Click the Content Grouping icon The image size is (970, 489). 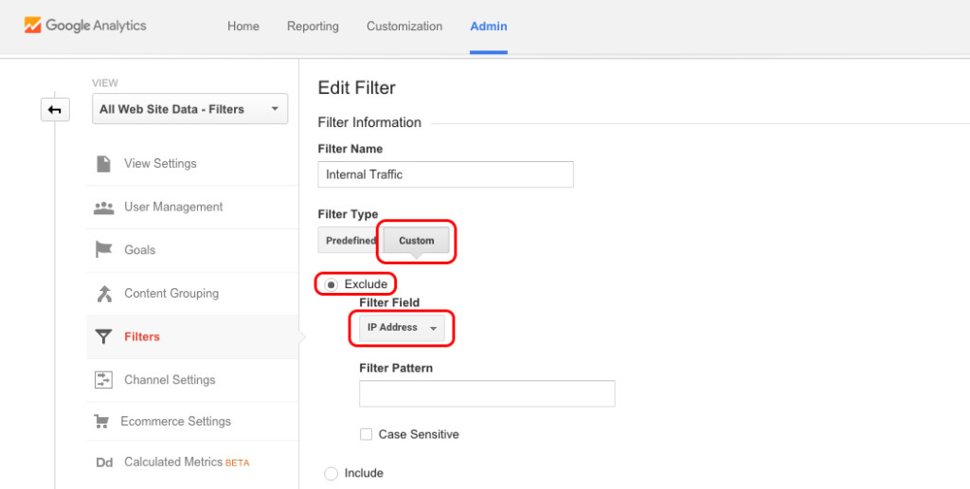[104, 294]
